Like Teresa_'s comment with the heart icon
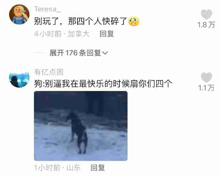 (206, 14)
